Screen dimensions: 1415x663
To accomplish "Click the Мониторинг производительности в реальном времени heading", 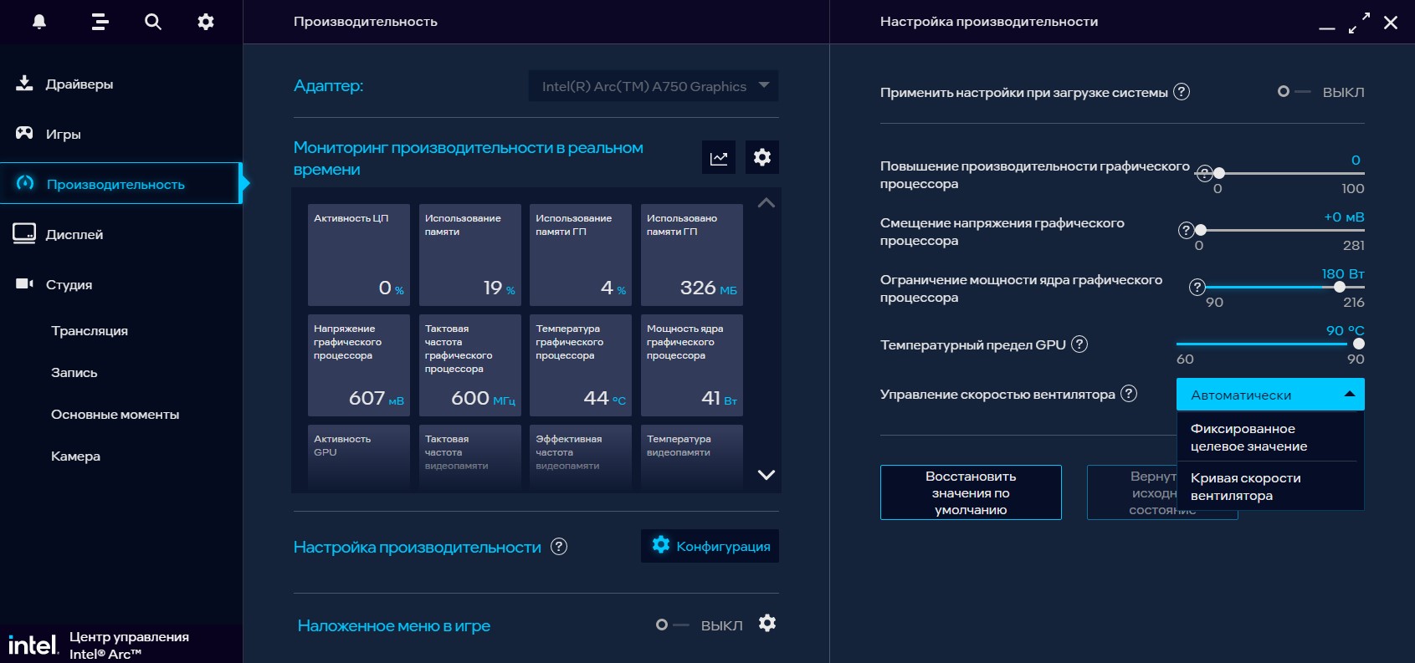I will pos(469,158).
